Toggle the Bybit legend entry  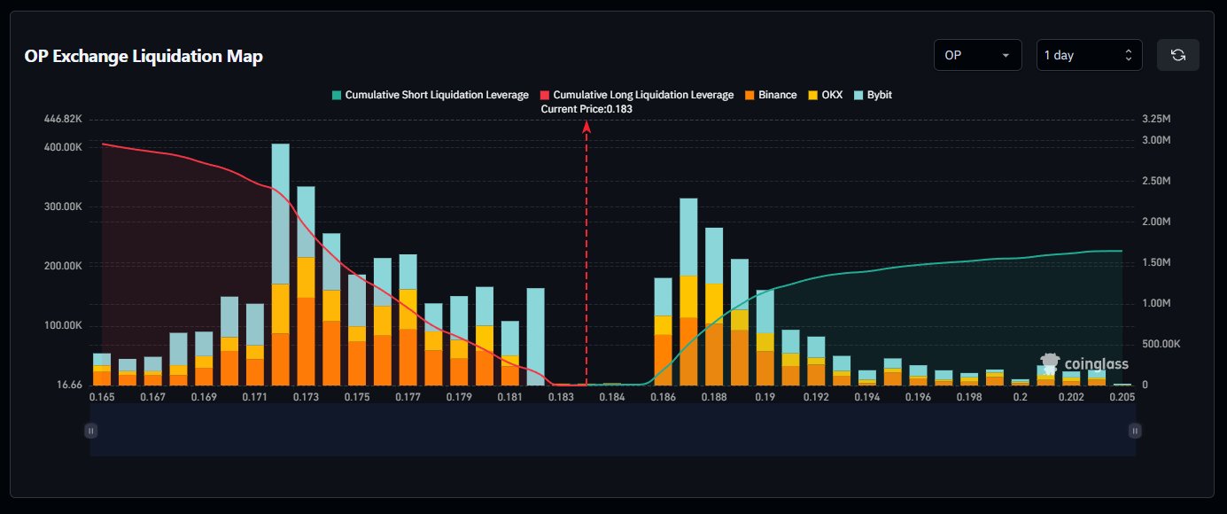[871, 95]
